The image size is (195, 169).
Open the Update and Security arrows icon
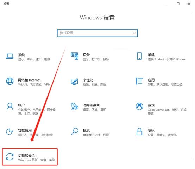tap(10, 157)
